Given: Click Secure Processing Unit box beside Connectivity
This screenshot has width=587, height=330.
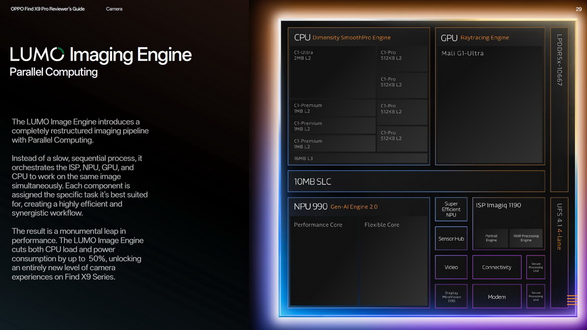Looking at the screenshot, I should point(536,267).
